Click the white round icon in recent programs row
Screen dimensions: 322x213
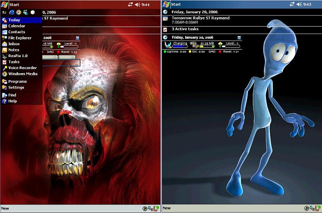click(33, 12)
